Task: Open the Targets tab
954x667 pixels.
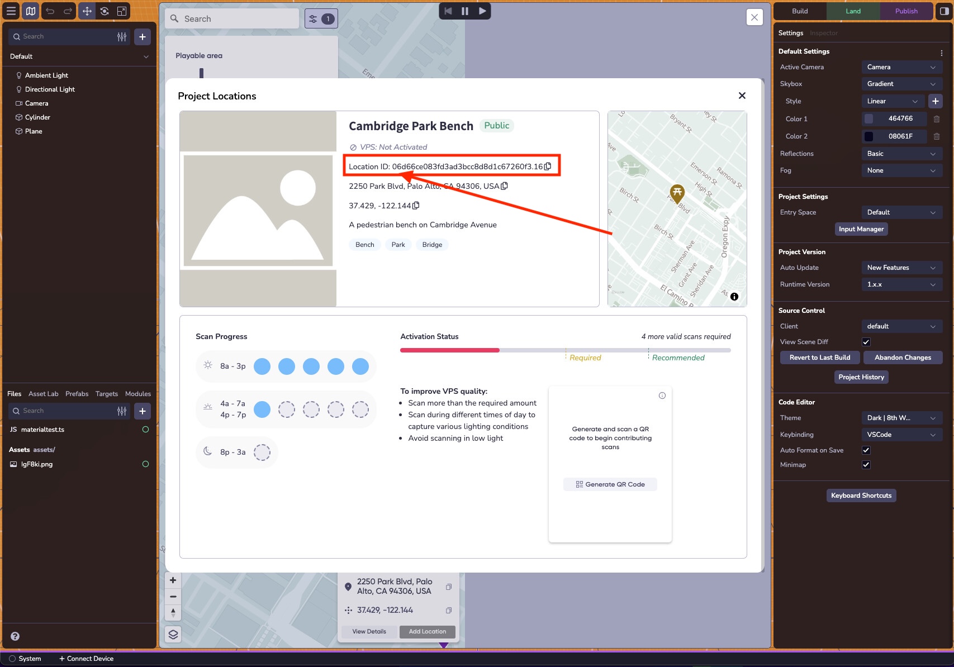Action: (x=107, y=394)
